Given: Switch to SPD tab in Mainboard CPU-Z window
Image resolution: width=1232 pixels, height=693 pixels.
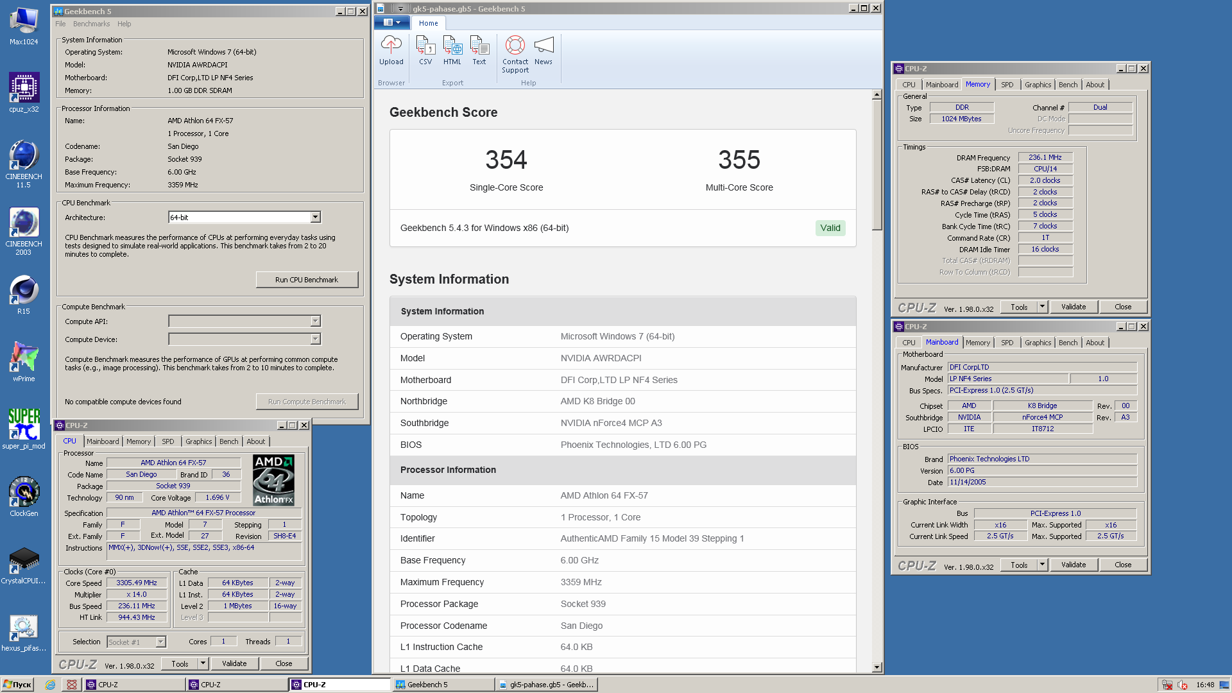Looking at the screenshot, I should click(1007, 343).
